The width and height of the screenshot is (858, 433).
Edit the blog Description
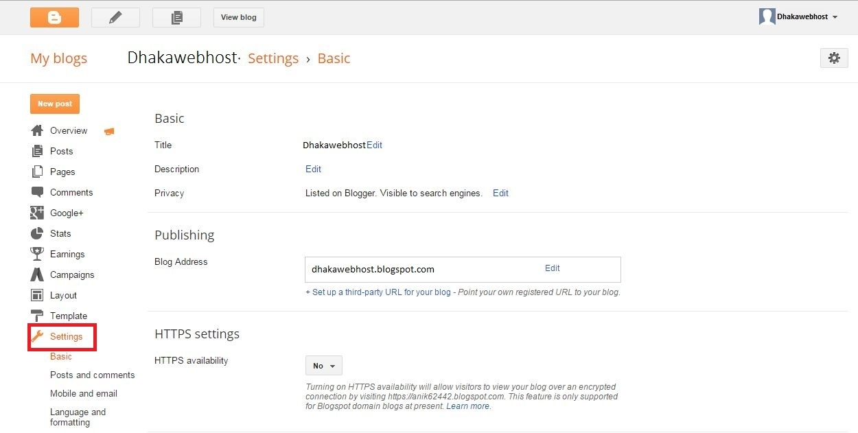pyautogui.click(x=313, y=169)
